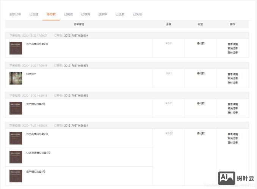View details of order 2012178571628853

coord(233,74)
